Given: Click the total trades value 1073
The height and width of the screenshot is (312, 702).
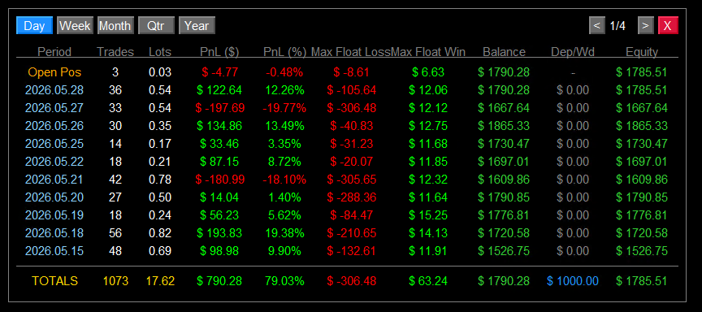Looking at the screenshot, I should (x=115, y=281).
